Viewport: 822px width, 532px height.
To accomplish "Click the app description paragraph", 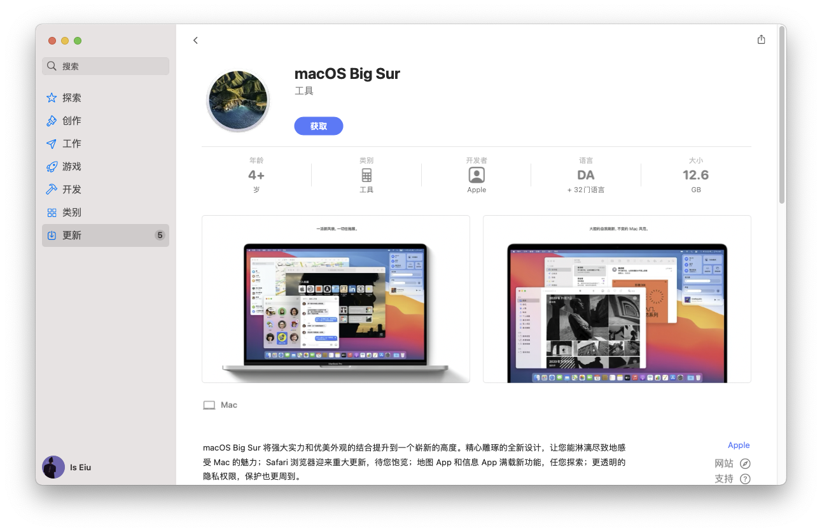I will point(414,462).
